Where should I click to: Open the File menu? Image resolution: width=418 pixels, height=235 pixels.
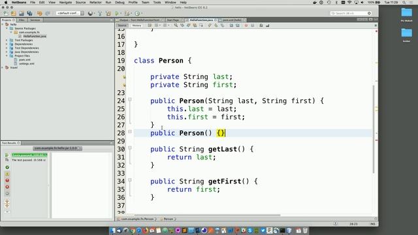33,3
